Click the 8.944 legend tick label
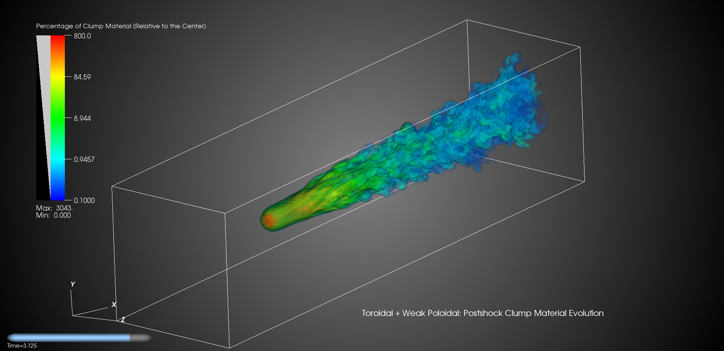 pos(82,118)
